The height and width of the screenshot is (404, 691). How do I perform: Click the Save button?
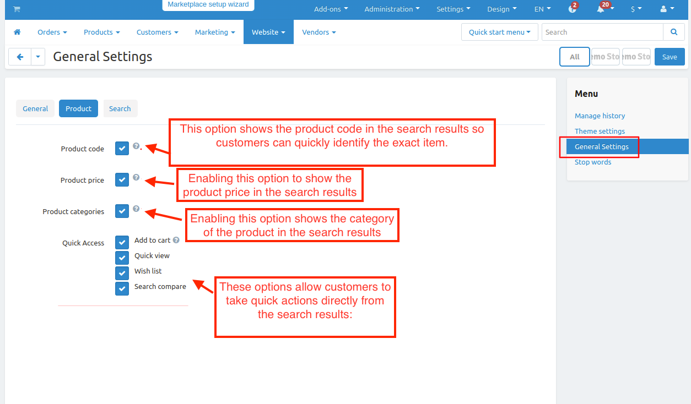click(670, 57)
